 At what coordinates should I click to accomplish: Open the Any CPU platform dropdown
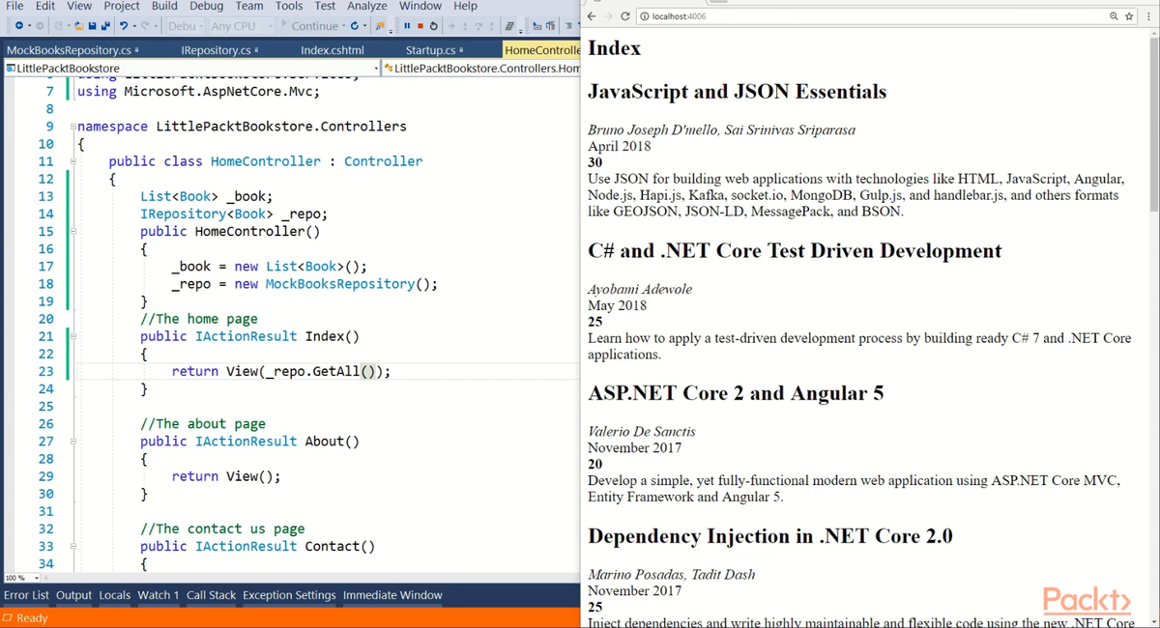[241, 26]
